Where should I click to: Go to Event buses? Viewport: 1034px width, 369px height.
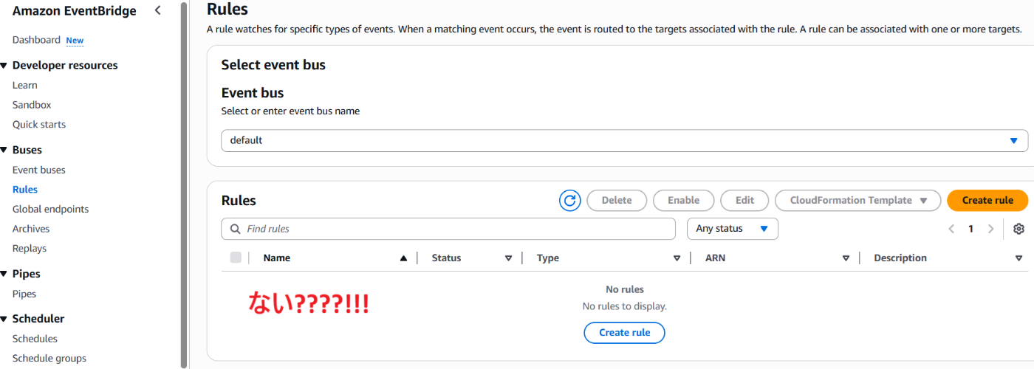(39, 170)
